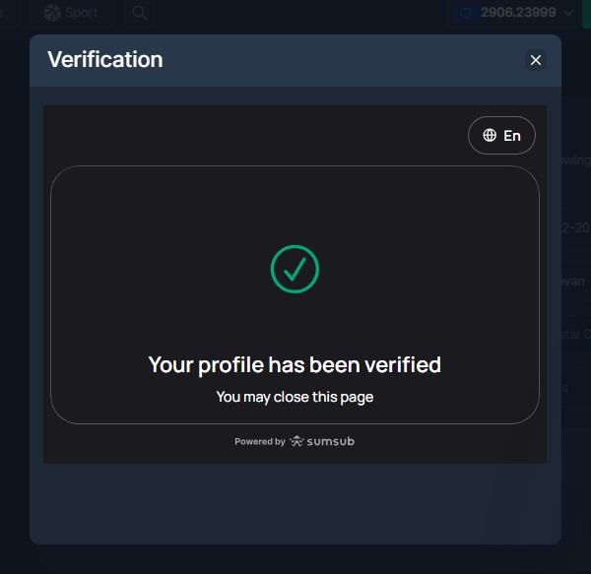Click the Sport basketball icon
The width and height of the screenshot is (591, 574).
pyautogui.click(x=52, y=13)
